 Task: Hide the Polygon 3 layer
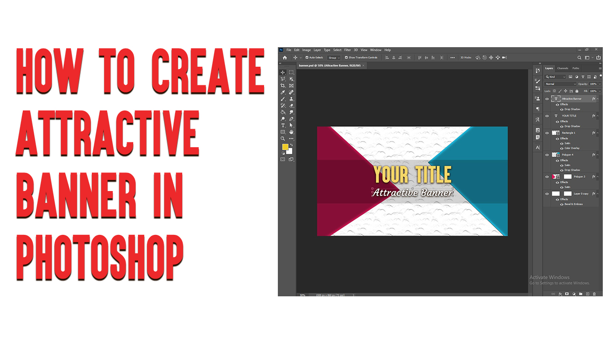[x=547, y=177]
